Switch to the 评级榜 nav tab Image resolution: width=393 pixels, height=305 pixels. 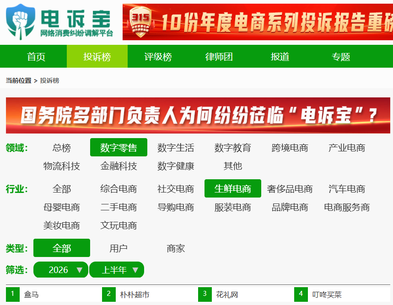158,57
